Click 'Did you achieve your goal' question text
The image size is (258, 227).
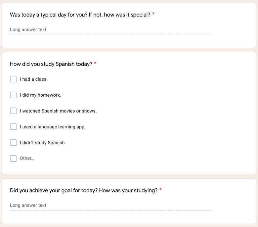coord(84,190)
